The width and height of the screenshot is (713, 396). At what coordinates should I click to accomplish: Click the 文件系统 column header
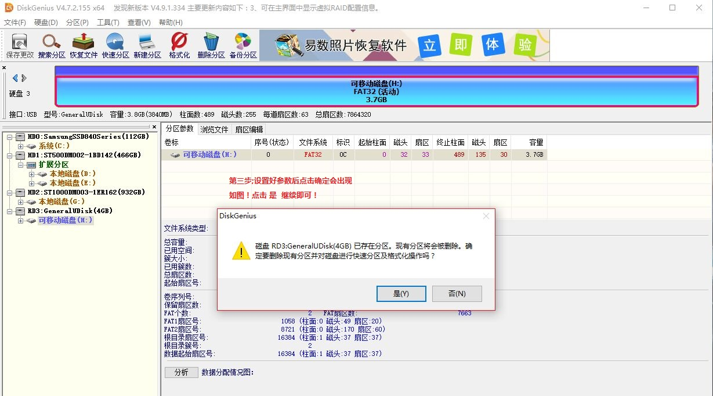coord(313,142)
